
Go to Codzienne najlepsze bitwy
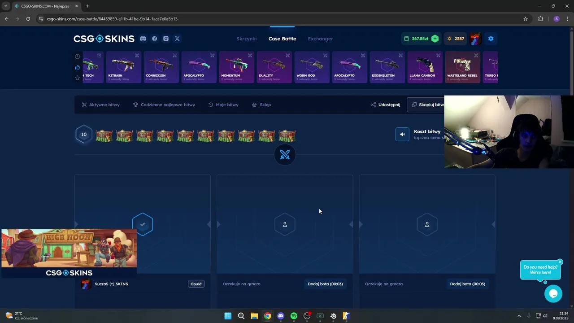click(x=164, y=105)
